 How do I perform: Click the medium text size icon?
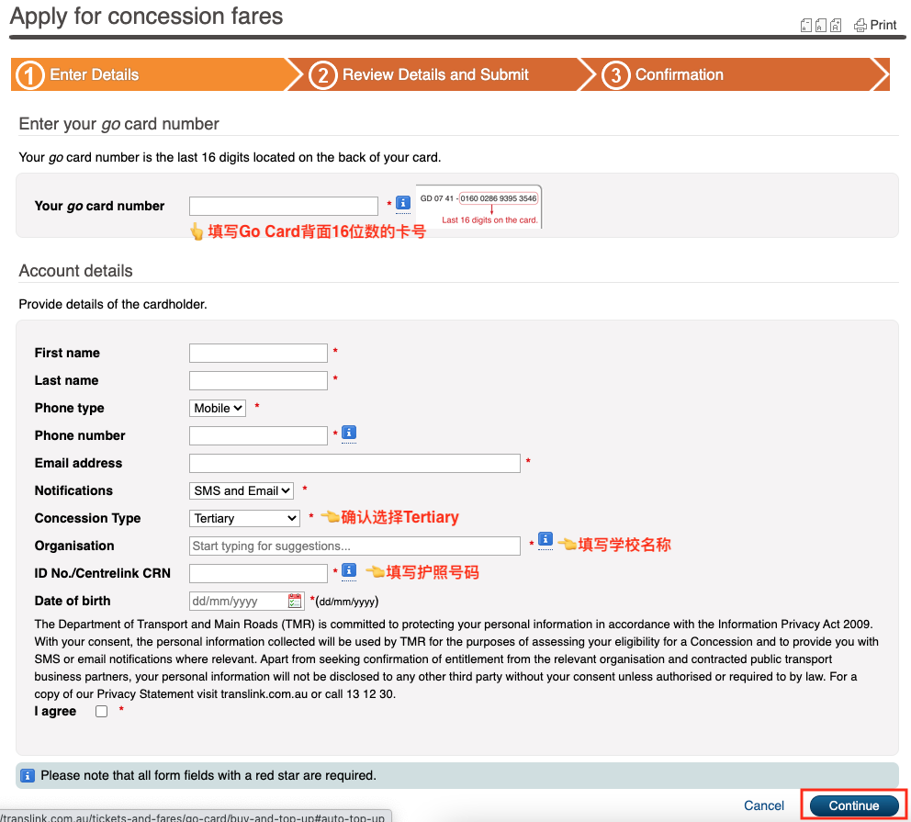pos(820,25)
